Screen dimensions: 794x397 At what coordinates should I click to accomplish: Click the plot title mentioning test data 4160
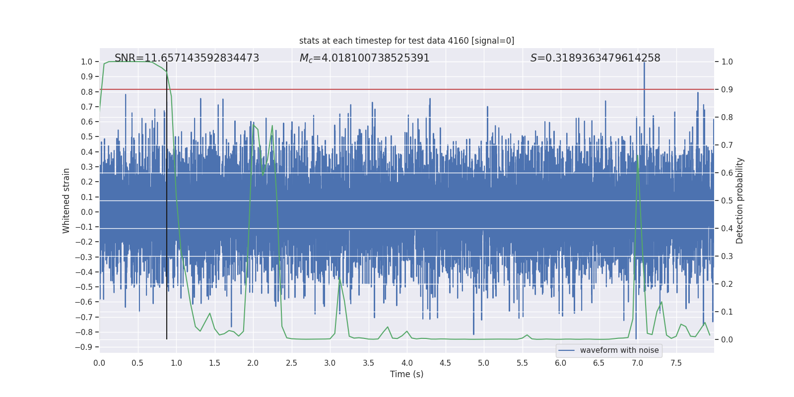[406, 41]
